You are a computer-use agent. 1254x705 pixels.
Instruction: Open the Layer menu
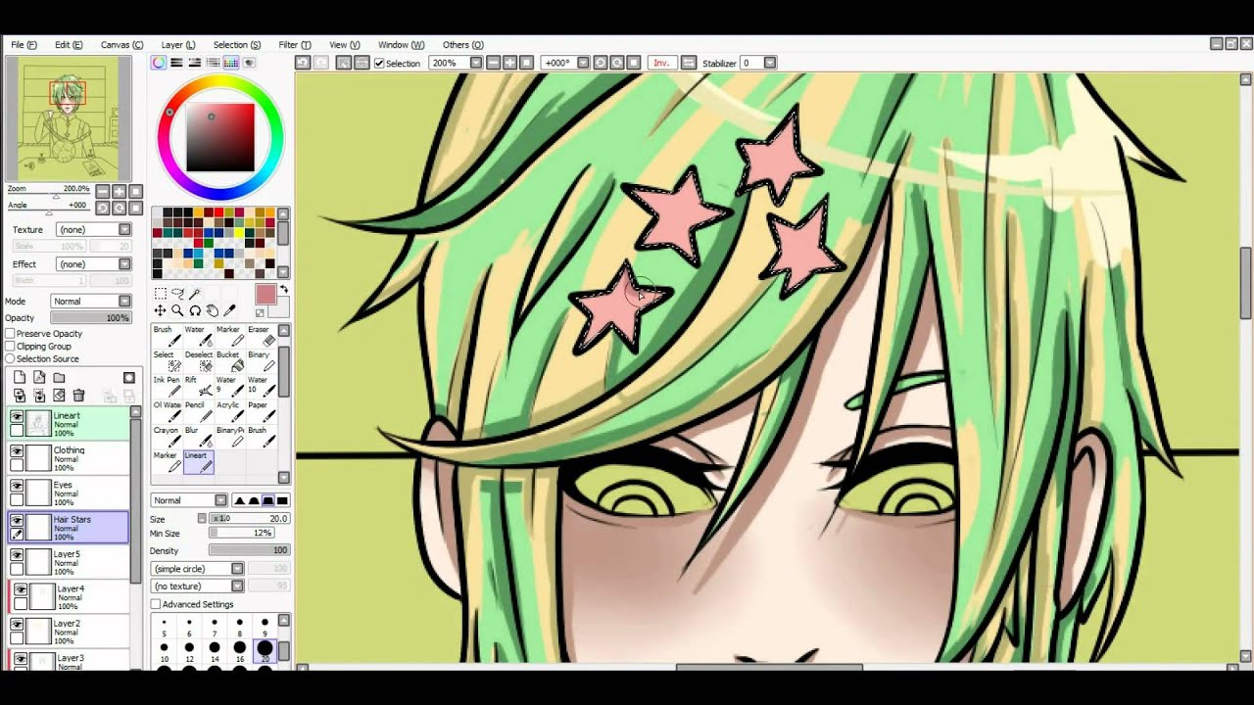(x=178, y=45)
